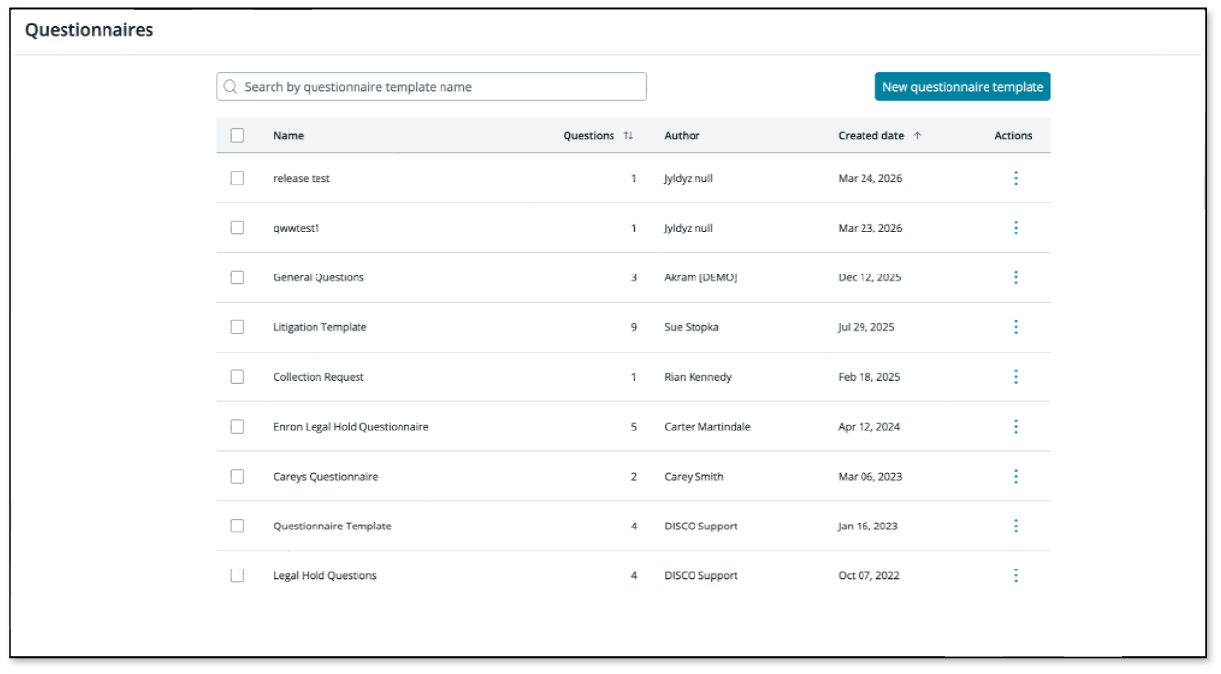1221x674 pixels.
Task: Click the search magnifier icon
Action: [x=231, y=87]
